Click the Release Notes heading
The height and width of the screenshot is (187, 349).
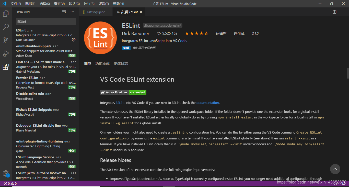click(x=115, y=160)
